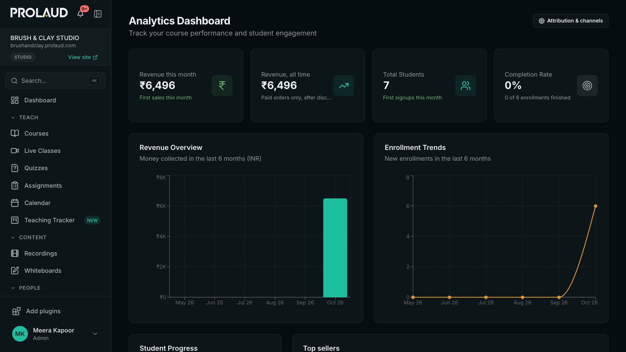
Task: Click the NEW badge beside Teaching Tracker
Action: (92, 220)
